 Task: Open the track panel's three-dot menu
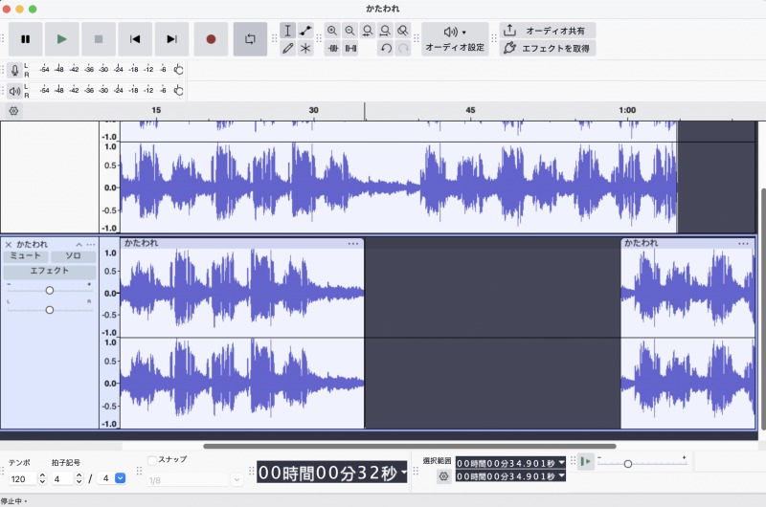point(91,245)
